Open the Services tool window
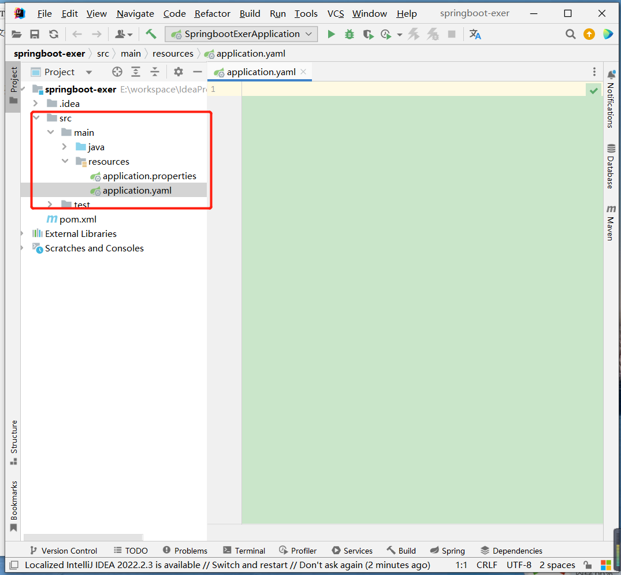The width and height of the screenshot is (621, 575). 352,550
